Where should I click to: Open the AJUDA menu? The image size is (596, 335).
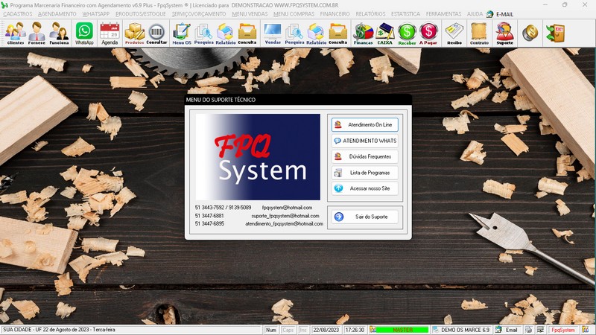475,14
